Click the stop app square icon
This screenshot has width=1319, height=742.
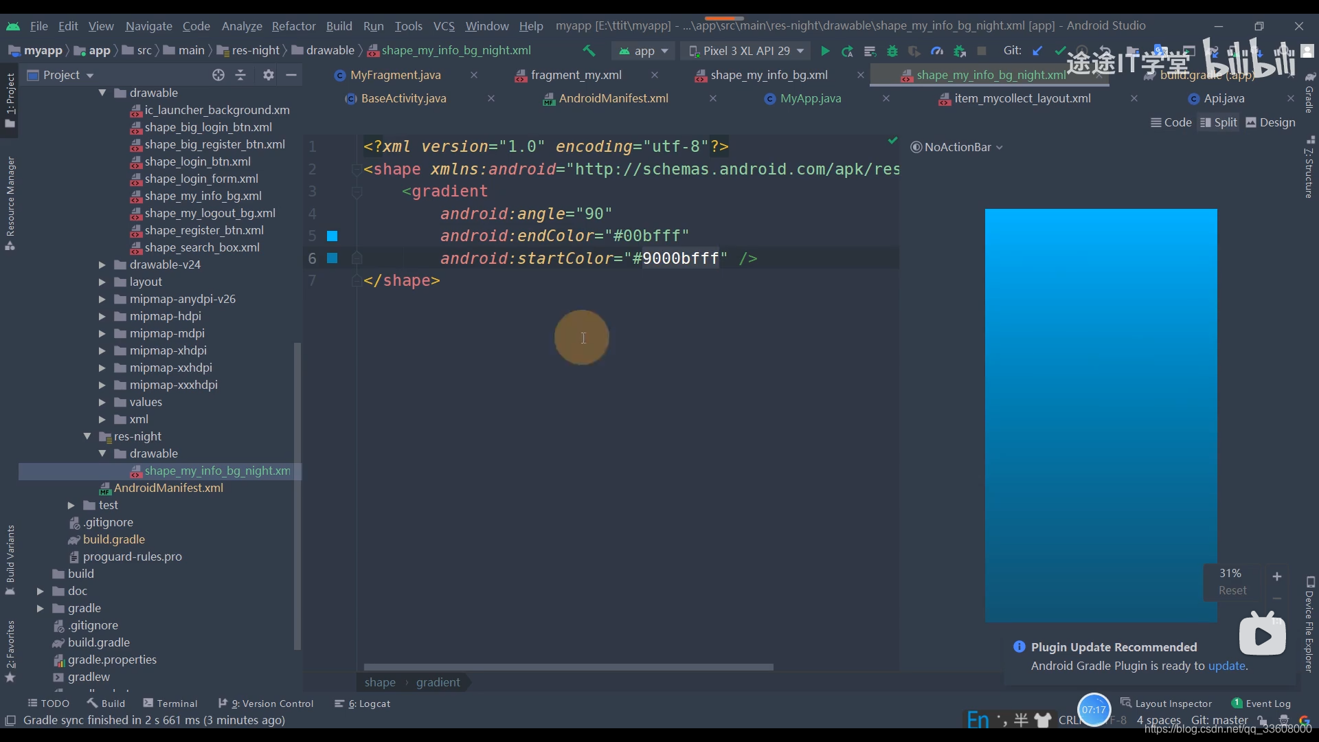pos(982,51)
